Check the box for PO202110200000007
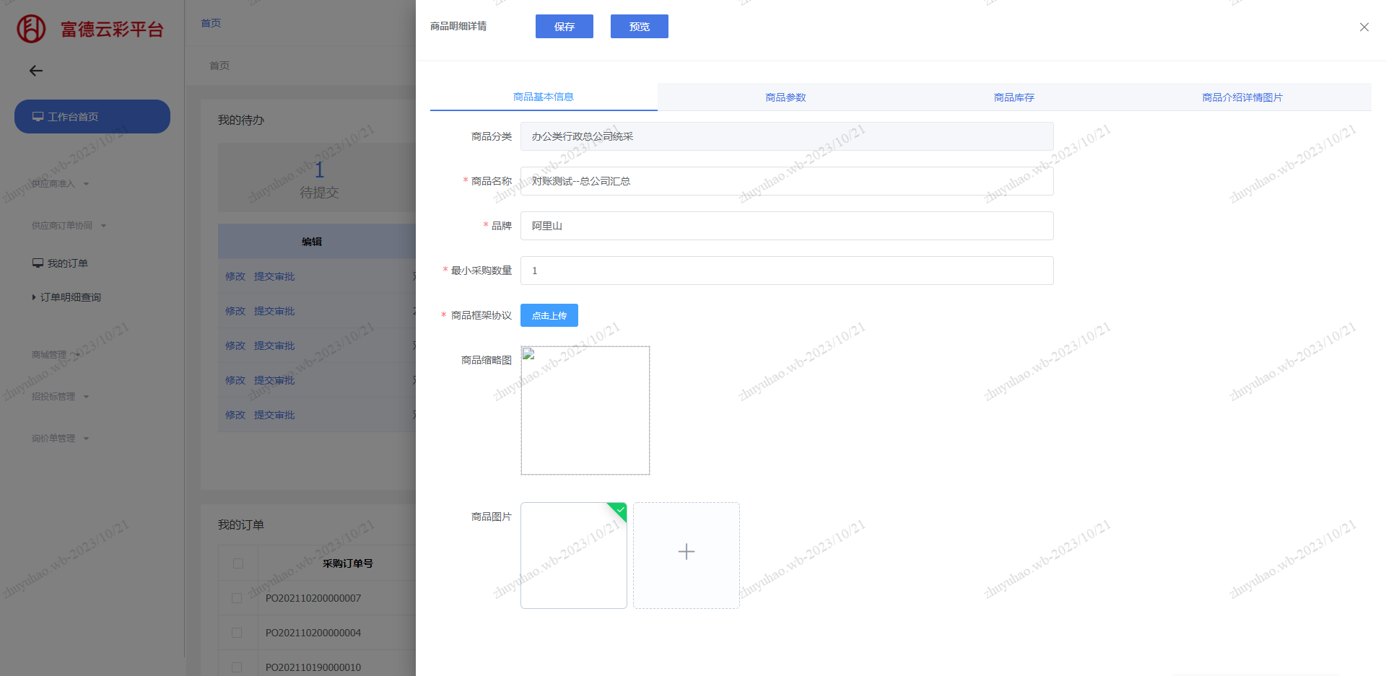Image resolution: width=1386 pixels, height=676 pixels. 237,598
